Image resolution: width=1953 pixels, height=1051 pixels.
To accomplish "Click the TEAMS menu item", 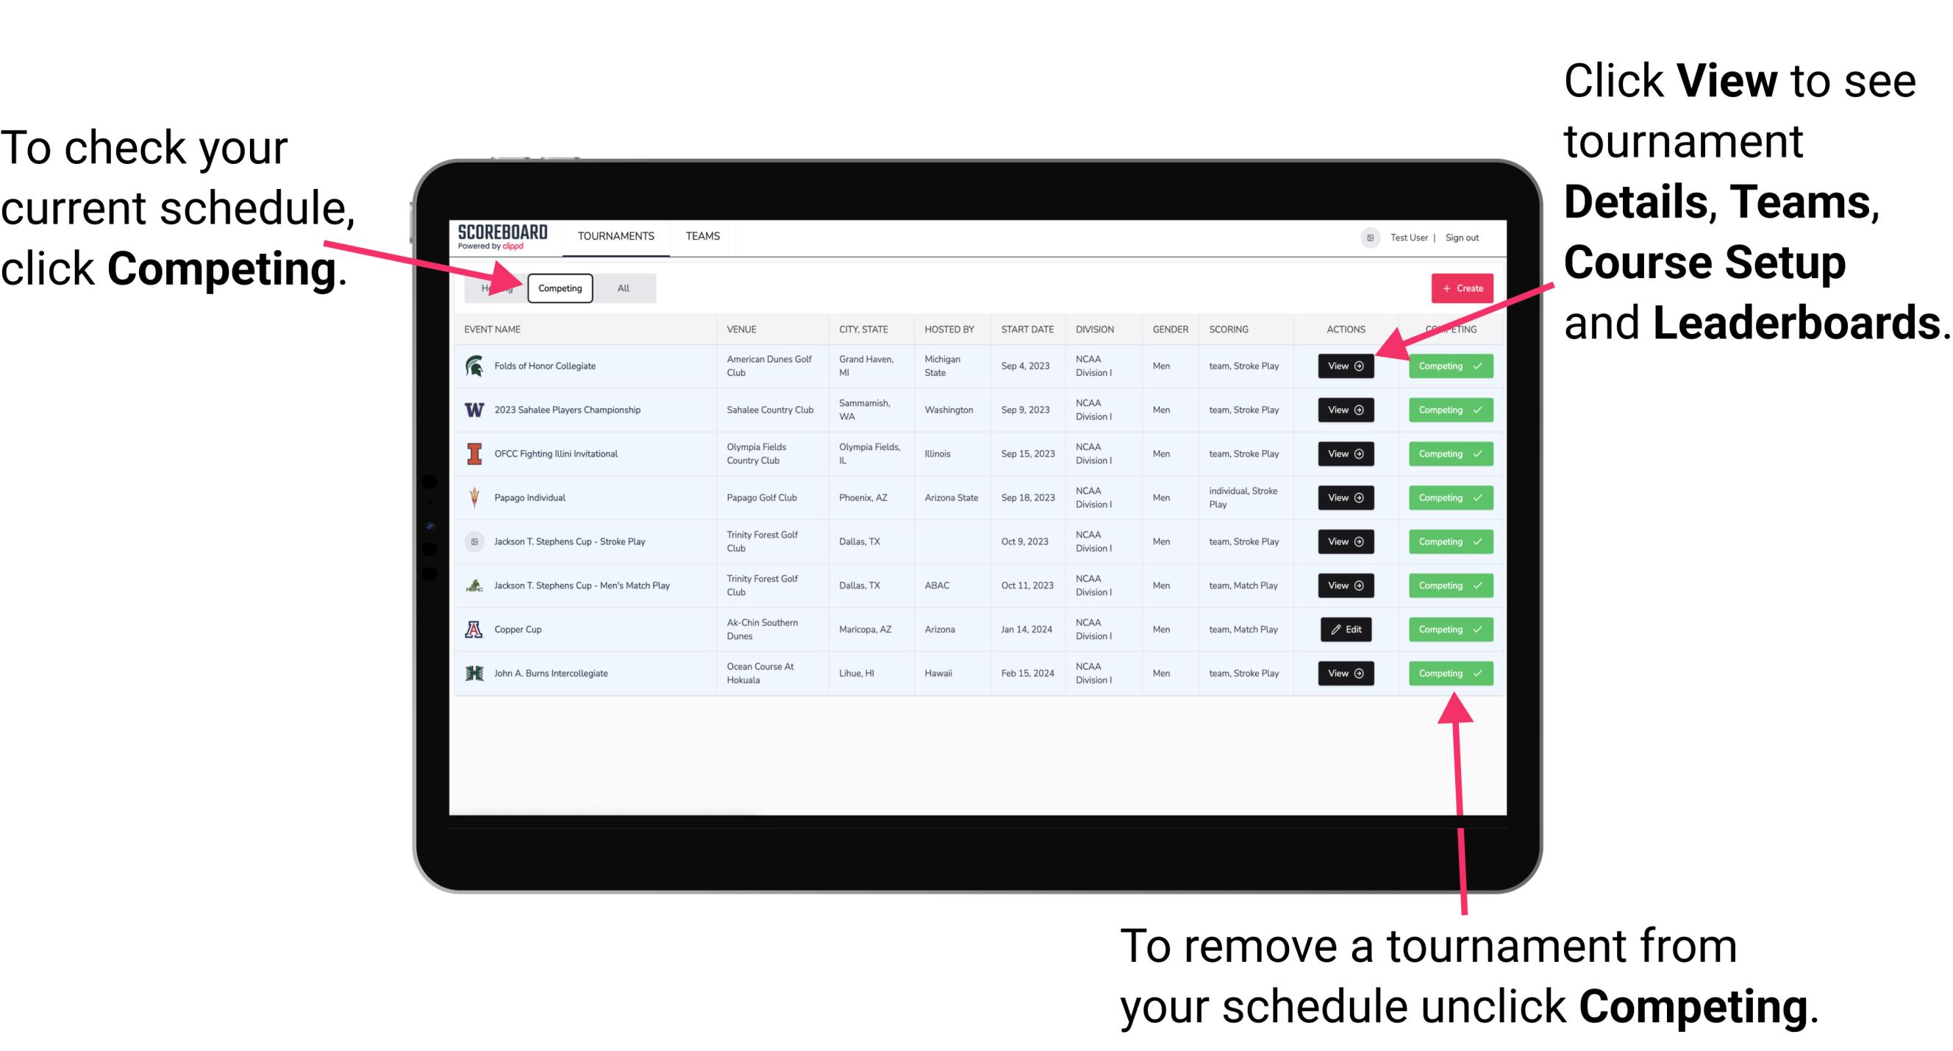I will point(704,235).
